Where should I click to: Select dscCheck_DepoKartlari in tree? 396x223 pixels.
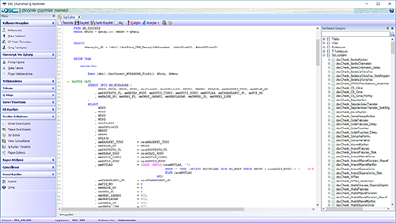(351, 100)
